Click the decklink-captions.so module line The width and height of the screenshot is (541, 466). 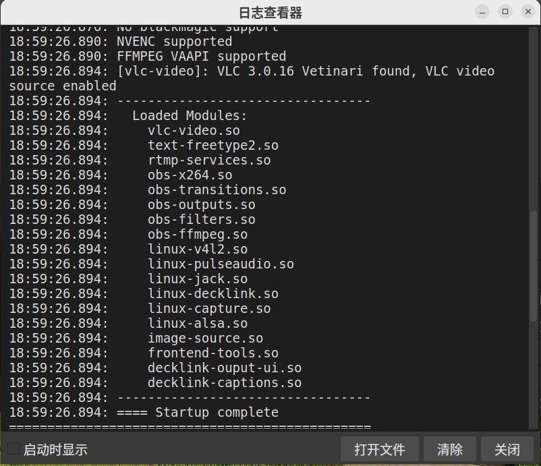pos(155,383)
